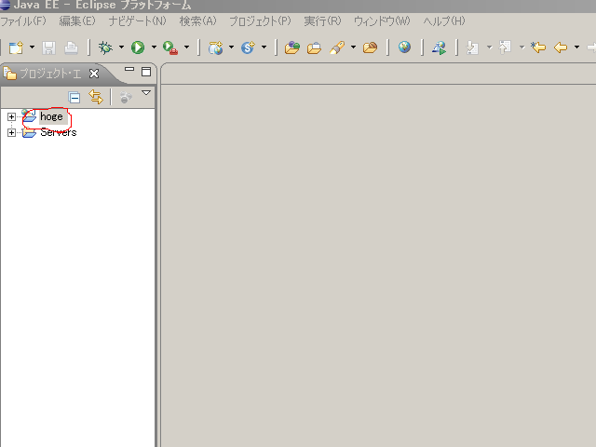Open the 検索(A) menu

[x=197, y=20]
